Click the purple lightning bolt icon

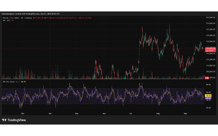click(x=203, y=78)
